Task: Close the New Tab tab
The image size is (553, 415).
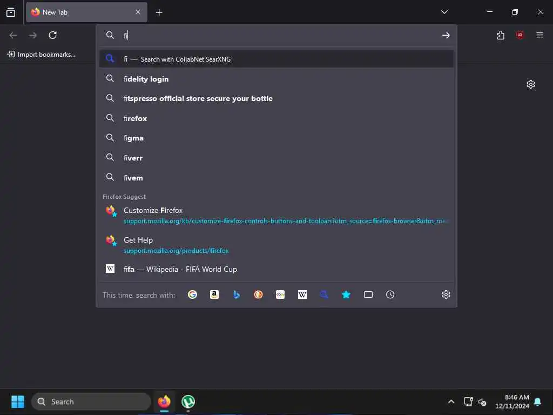Action: click(x=138, y=12)
